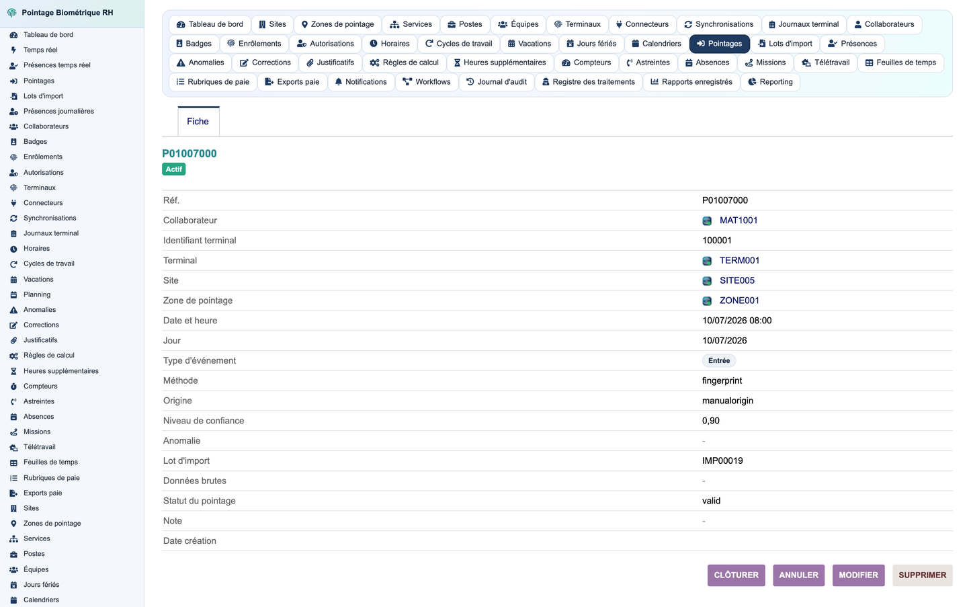Click the bell icon in Notifications top menu
Screen dimensions: 971x607
pyautogui.click(x=339, y=82)
